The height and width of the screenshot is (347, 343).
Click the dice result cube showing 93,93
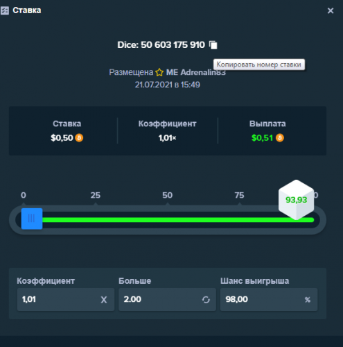tap(296, 200)
